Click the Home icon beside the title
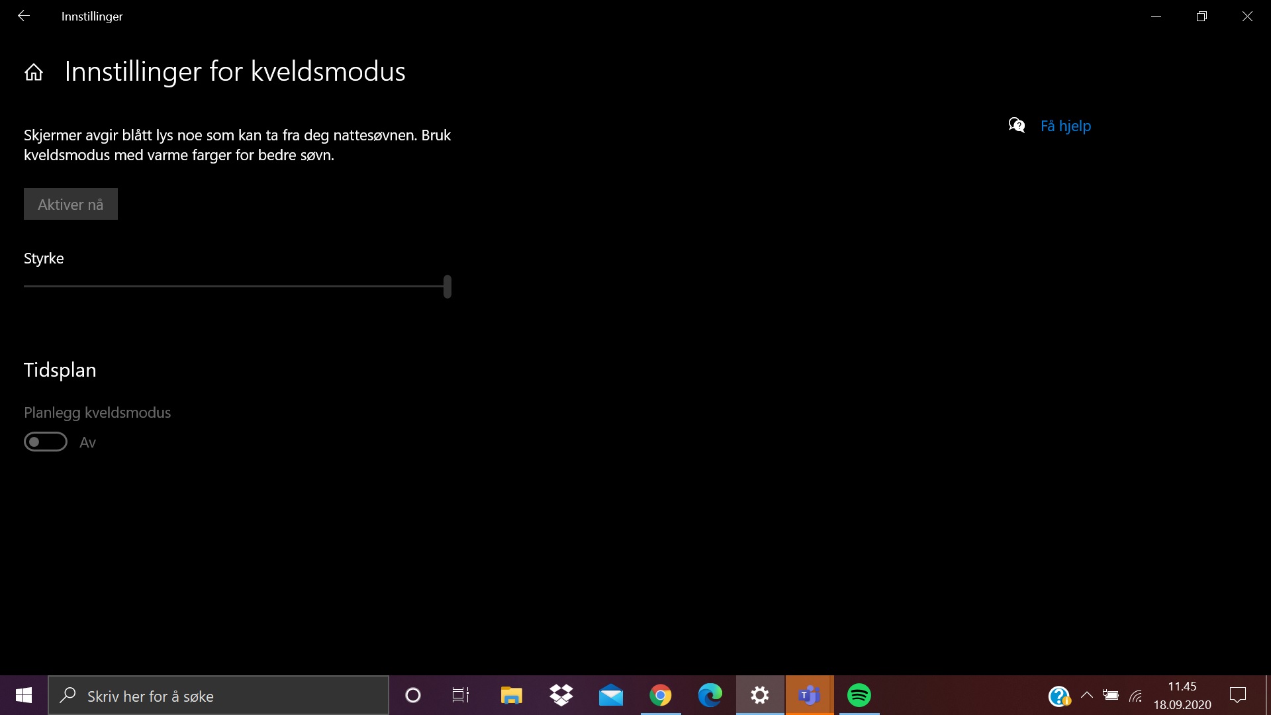Viewport: 1271px width, 715px height. [34, 72]
